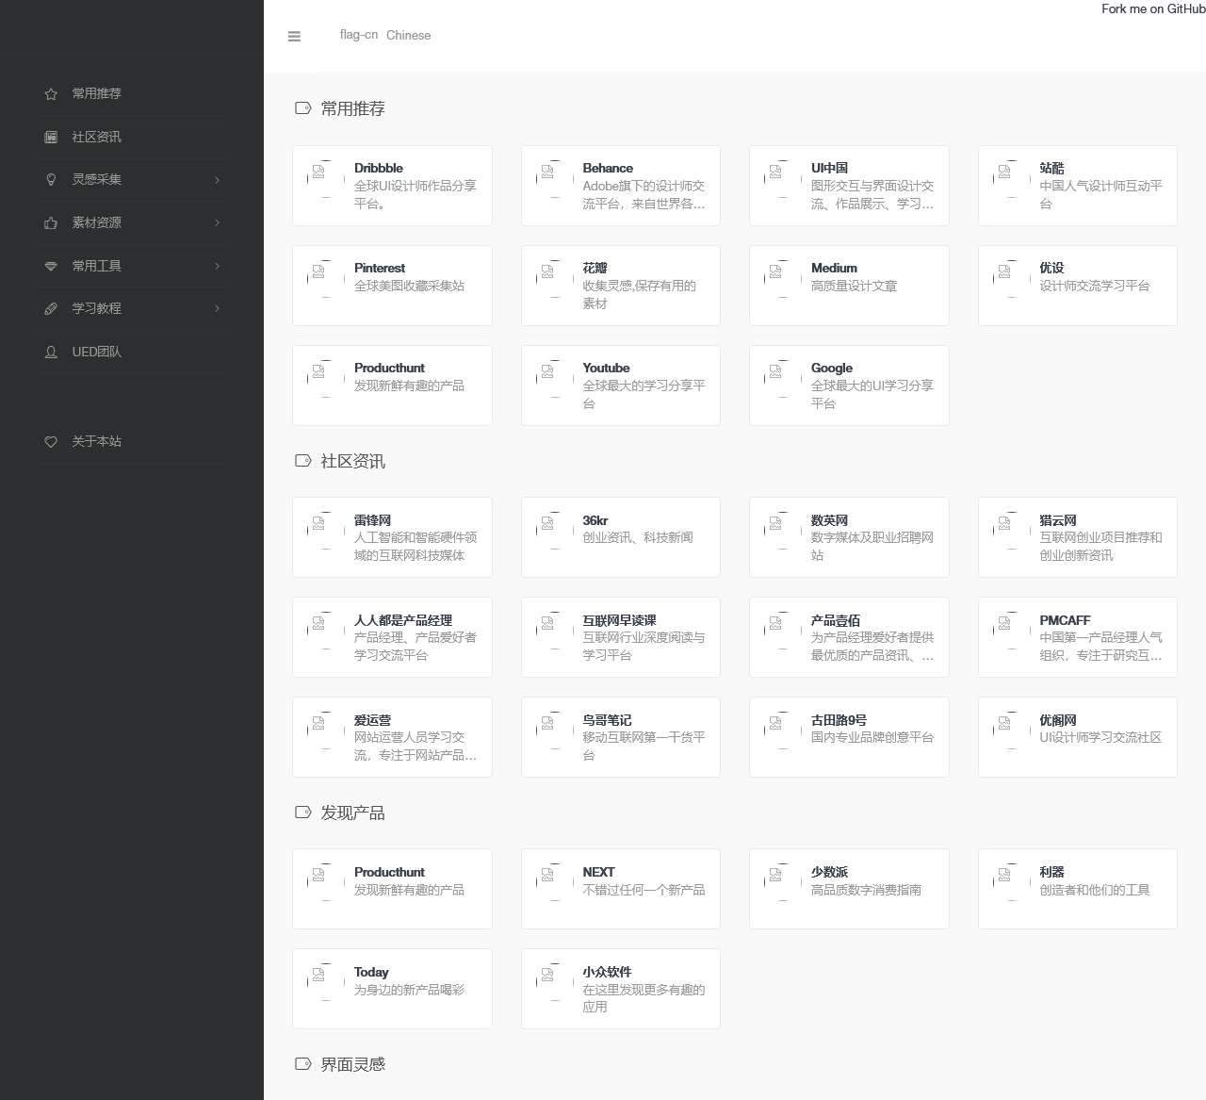This screenshot has height=1100, width=1206.
Task: Click the 社区资讯 section heading
Action: pyautogui.click(x=352, y=462)
